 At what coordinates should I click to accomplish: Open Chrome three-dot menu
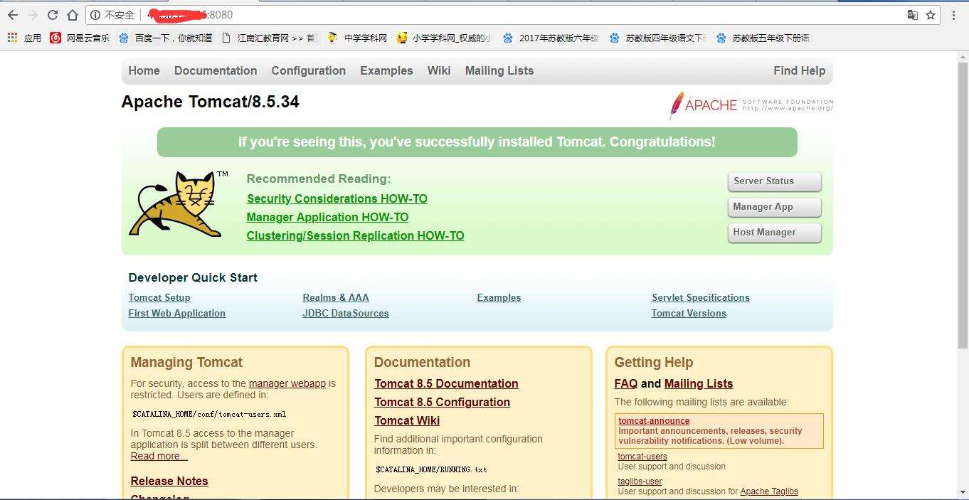[x=954, y=15]
